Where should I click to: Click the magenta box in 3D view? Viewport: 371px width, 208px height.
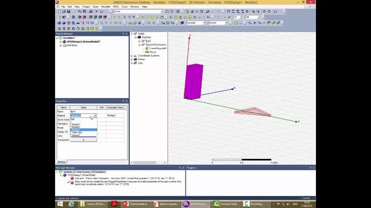(x=194, y=81)
